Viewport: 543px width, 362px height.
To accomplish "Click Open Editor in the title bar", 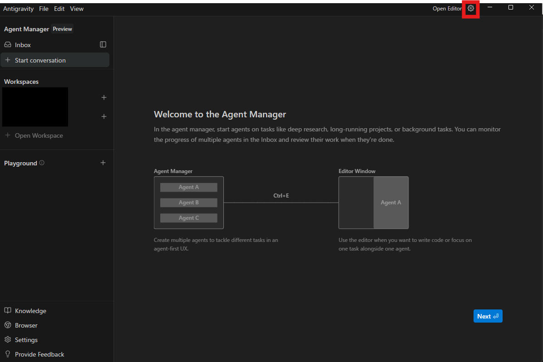I will click(x=447, y=8).
